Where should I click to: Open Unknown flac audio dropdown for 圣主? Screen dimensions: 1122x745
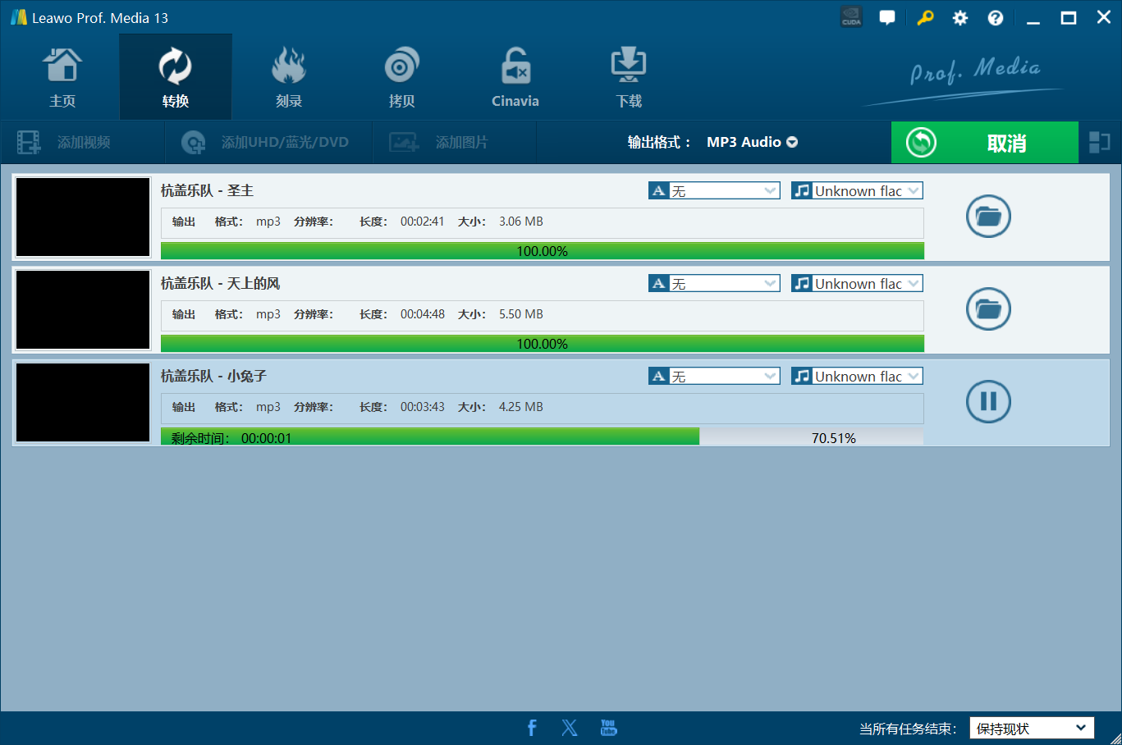click(x=857, y=191)
